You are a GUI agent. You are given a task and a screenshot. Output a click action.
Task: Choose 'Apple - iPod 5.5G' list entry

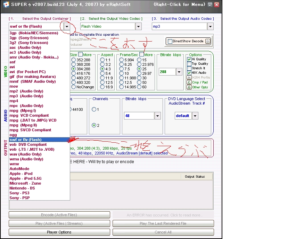click(39, 178)
